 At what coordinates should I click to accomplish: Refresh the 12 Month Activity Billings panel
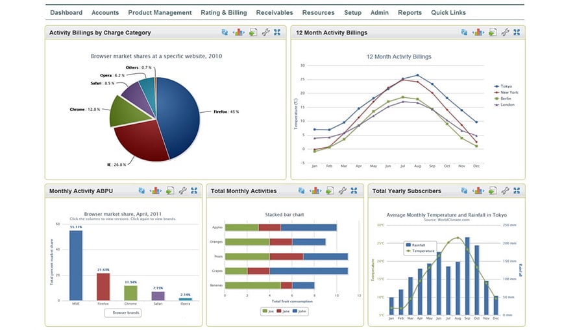[464, 32]
